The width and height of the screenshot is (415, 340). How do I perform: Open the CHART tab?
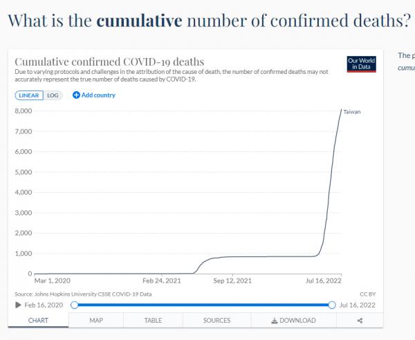[38, 321]
